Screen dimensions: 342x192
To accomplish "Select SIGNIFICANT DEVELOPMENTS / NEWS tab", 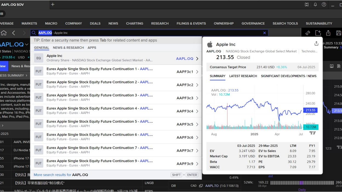I will 289,76.
